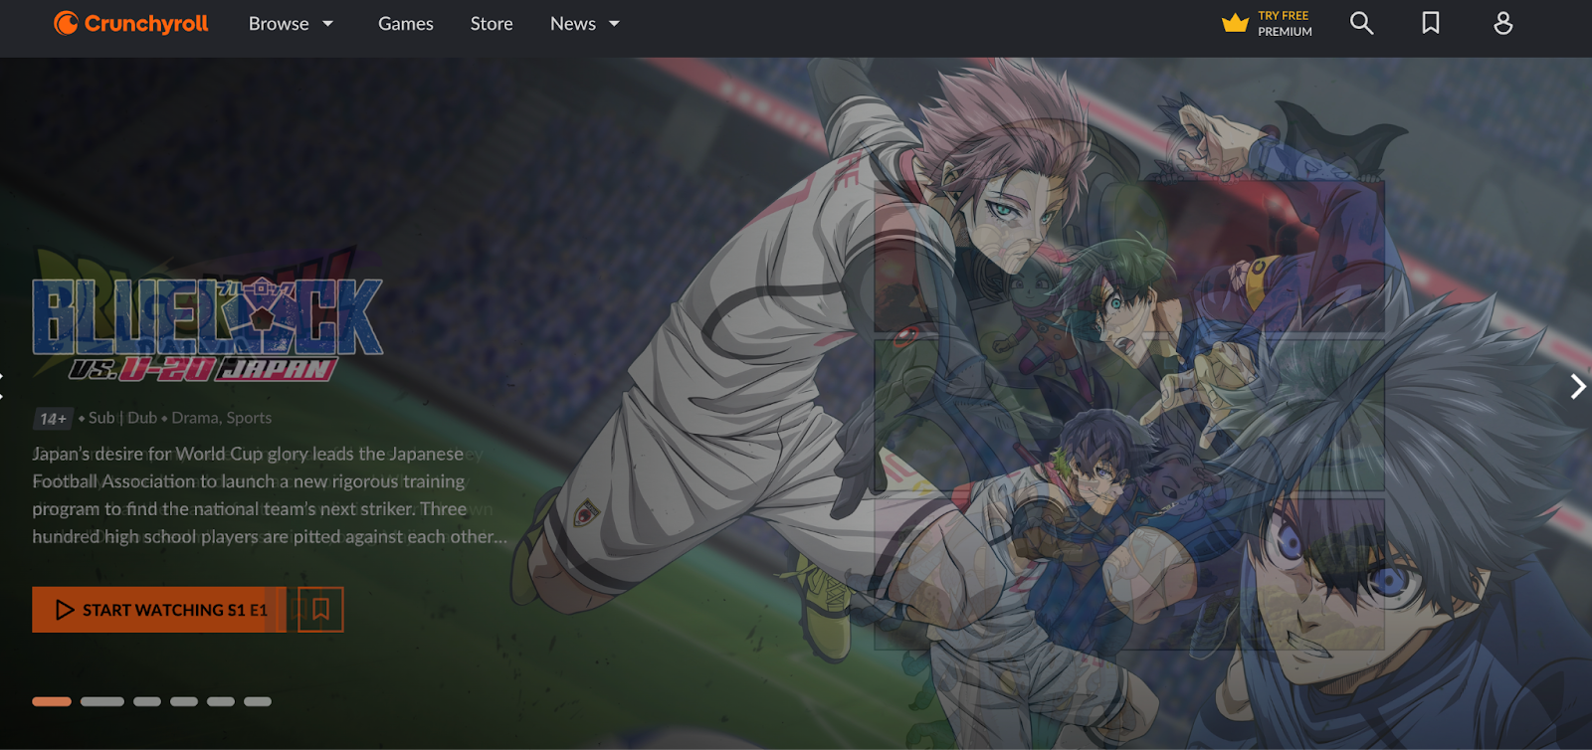The image size is (1592, 750).
Task: Open the Games page
Action: 406,23
